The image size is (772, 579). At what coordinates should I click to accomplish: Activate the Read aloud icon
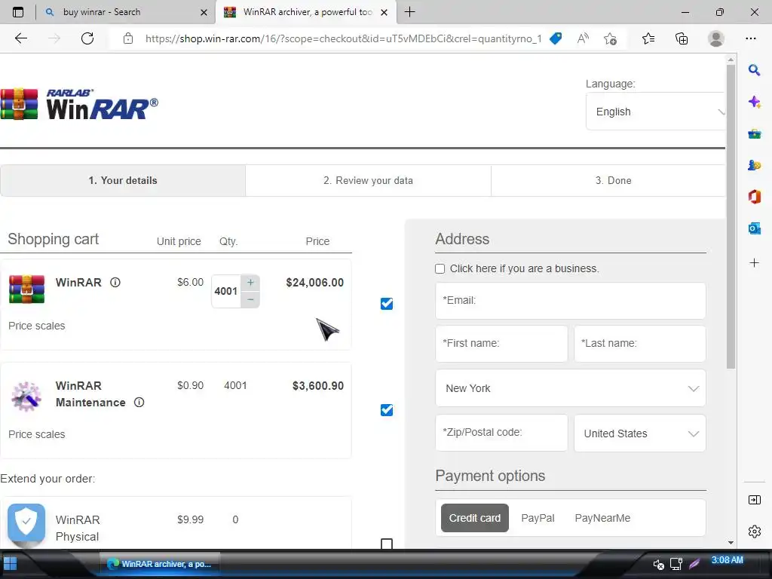(583, 38)
